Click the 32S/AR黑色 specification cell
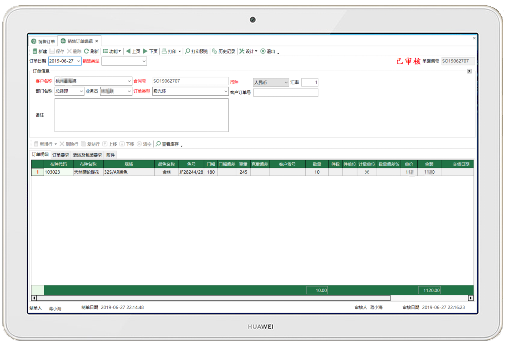The height and width of the screenshot is (344, 506). (129, 172)
